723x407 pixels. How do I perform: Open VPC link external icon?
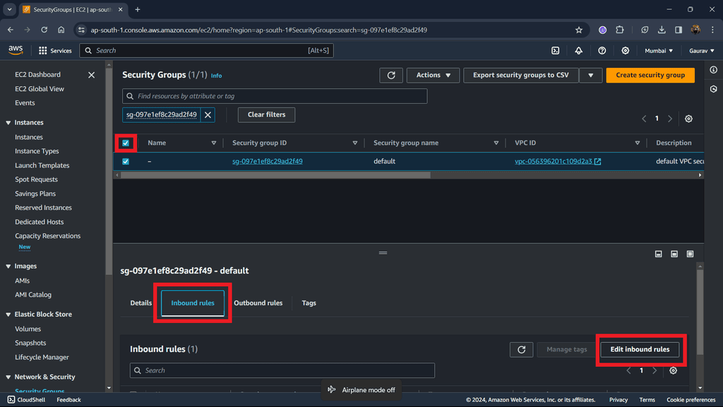pos(597,162)
